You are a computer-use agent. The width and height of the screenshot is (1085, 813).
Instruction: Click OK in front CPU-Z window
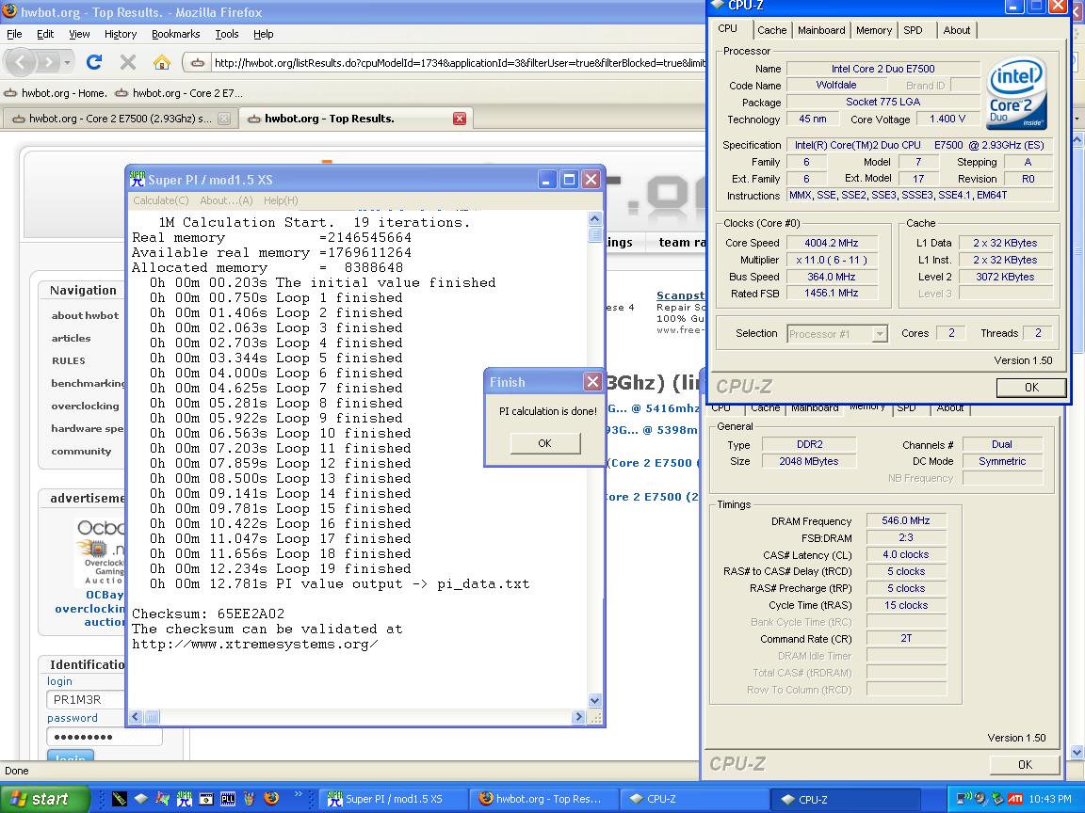[x=1031, y=387]
